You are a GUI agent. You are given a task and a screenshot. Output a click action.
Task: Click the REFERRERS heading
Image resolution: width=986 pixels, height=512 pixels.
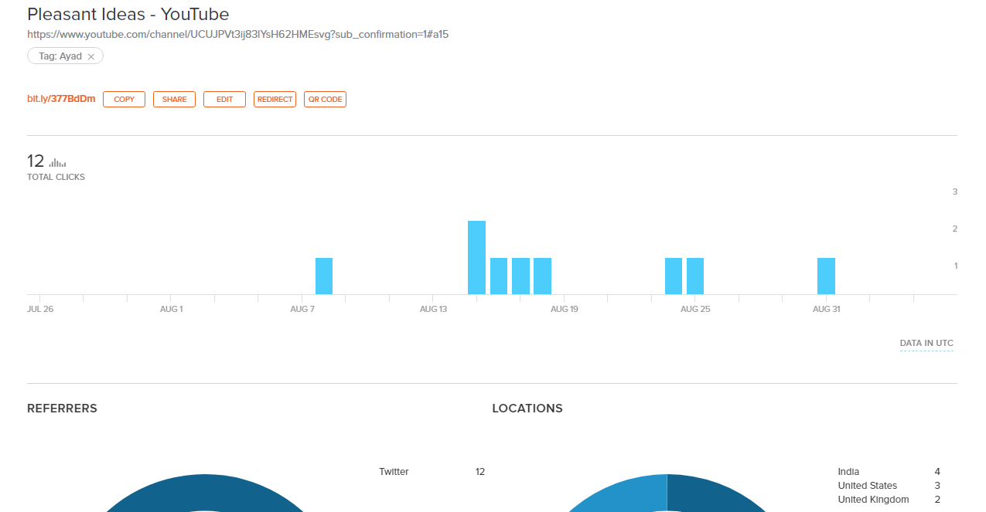(x=62, y=409)
